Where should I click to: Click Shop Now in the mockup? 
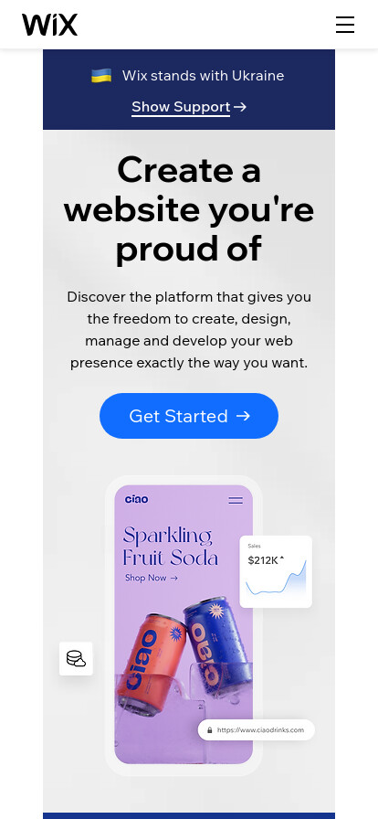152,578
